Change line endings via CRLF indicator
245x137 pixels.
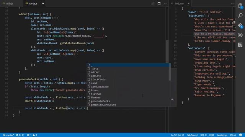click(212, 135)
